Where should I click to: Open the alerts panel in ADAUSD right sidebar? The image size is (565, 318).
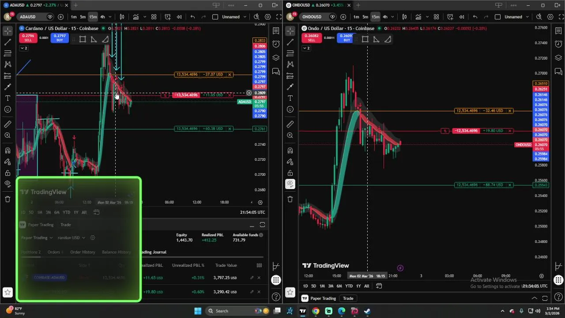pos(276,44)
